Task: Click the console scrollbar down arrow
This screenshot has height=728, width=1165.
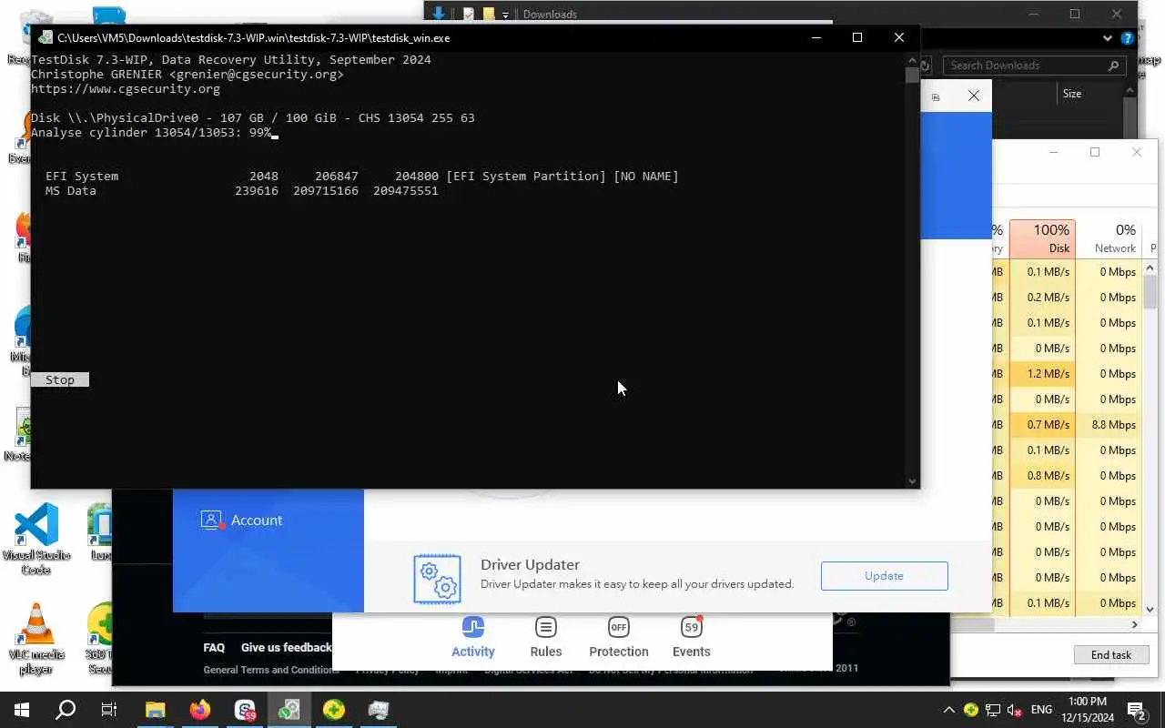Action: click(x=912, y=481)
